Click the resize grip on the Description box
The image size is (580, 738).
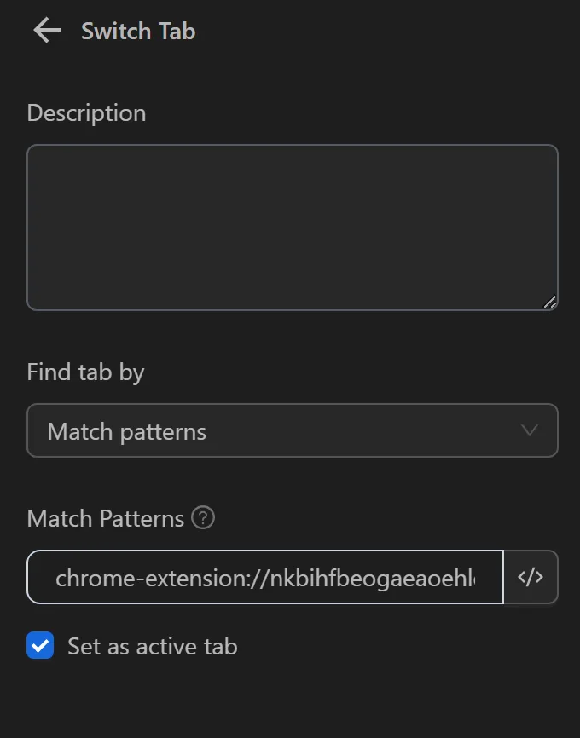click(x=551, y=303)
